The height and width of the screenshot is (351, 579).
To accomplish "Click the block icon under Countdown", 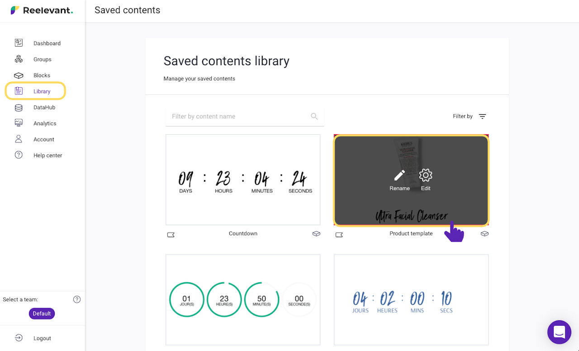I will [316, 234].
